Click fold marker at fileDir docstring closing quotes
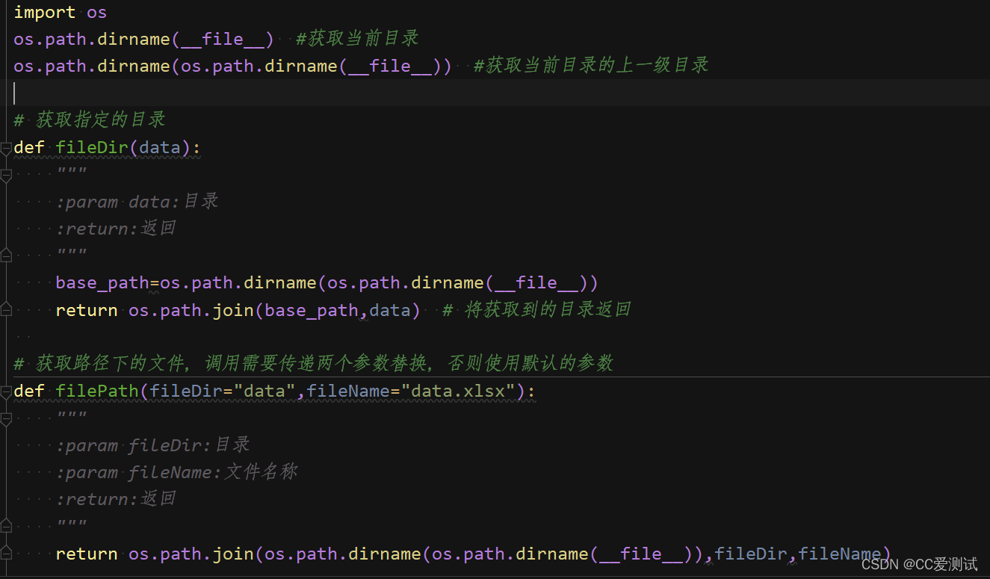The height and width of the screenshot is (579, 990). [5, 256]
